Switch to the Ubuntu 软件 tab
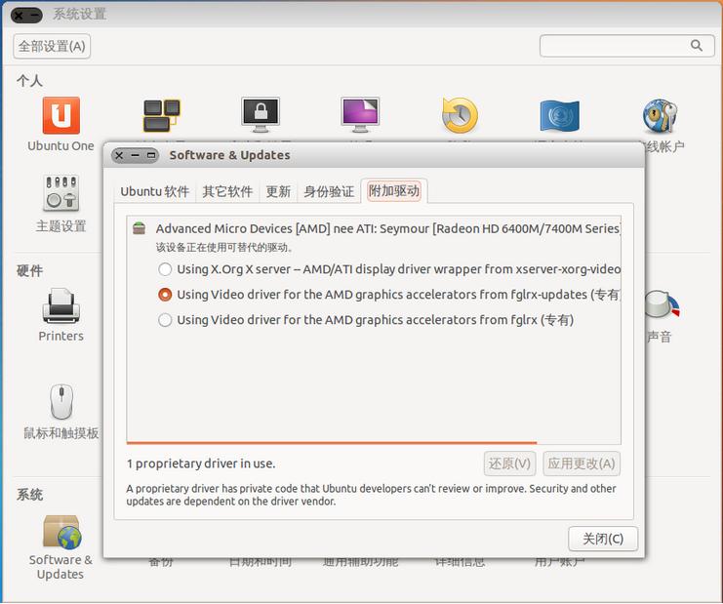This screenshot has width=723, height=604. click(x=155, y=191)
